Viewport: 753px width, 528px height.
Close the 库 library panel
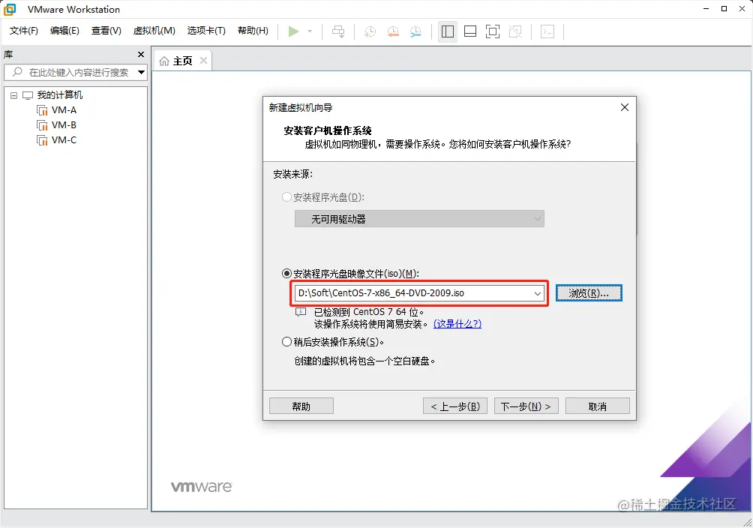point(141,54)
